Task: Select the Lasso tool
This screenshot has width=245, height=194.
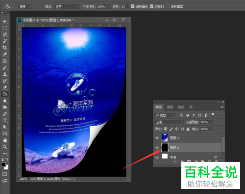Action: [5, 34]
